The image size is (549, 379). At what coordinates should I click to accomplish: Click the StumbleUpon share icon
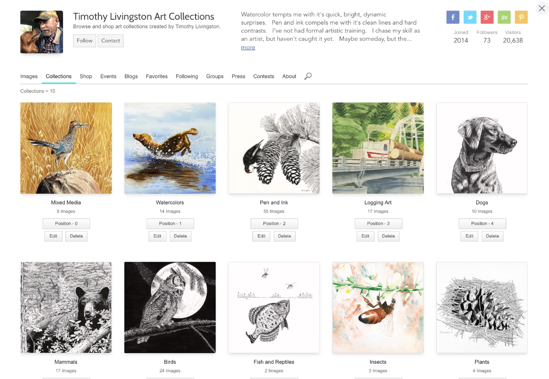tap(504, 17)
